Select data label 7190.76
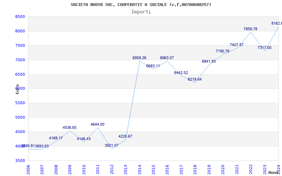The image size is (282, 176). point(223,51)
